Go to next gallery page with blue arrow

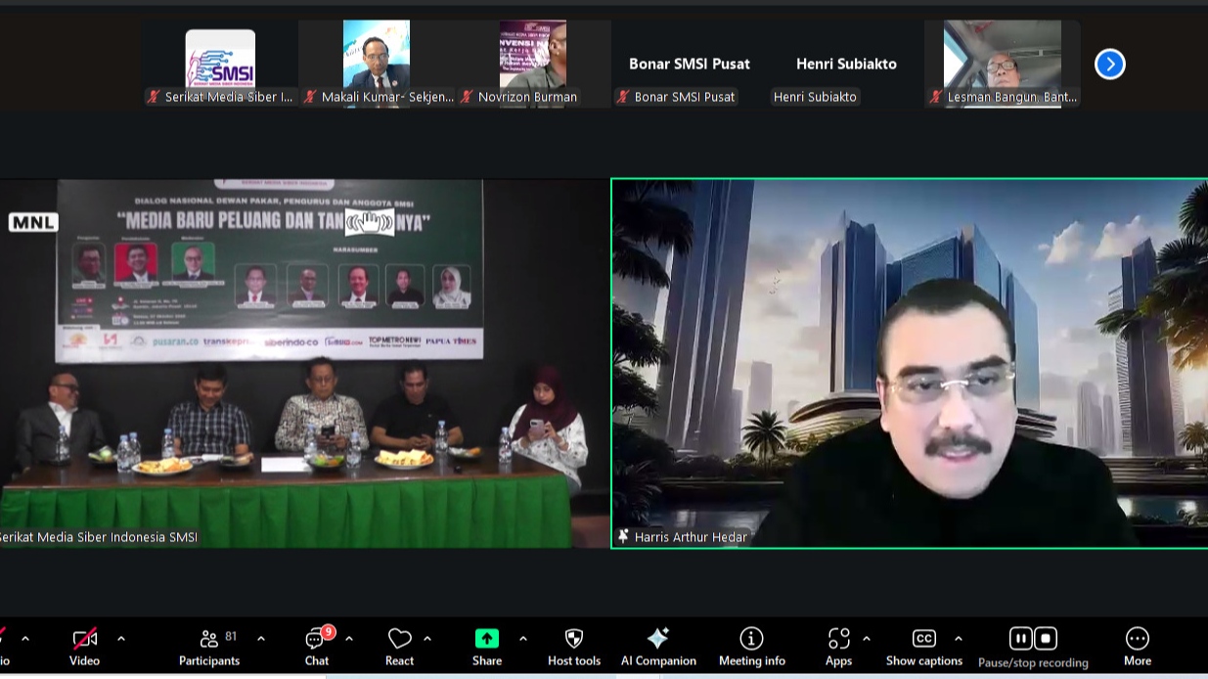1109,64
